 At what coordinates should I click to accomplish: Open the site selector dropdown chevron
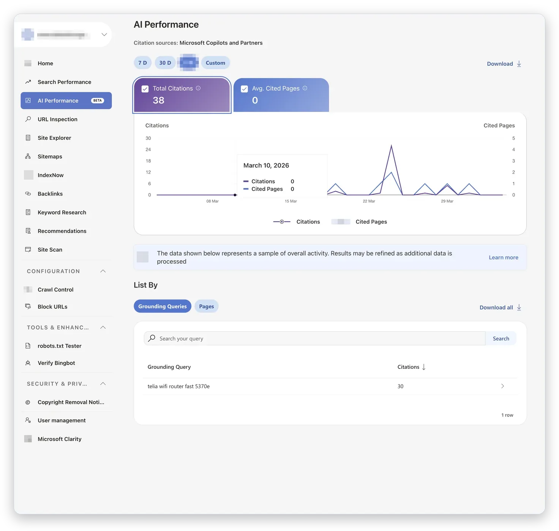(x=104, y=35)
